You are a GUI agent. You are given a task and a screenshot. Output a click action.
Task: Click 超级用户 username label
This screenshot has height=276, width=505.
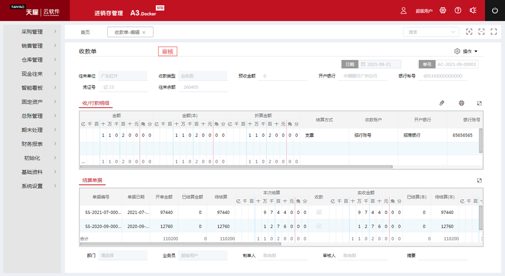coord(424,11)
